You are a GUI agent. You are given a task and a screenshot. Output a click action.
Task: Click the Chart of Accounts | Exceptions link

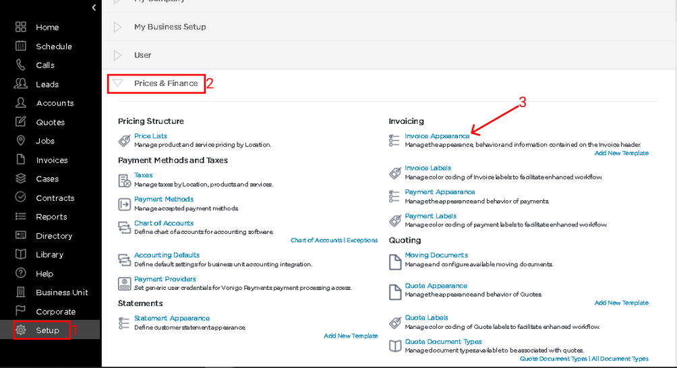pyautogui.click(x=334, y=241)
